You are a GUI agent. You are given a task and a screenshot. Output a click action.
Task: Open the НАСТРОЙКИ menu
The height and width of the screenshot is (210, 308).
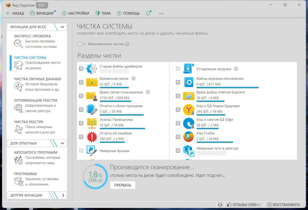pos(75,13)
